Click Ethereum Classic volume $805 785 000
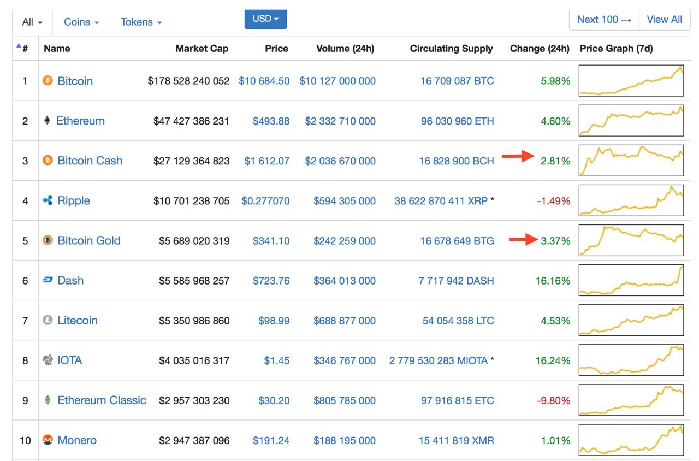This screenshot has height=461, width=699. coord(345,400)
